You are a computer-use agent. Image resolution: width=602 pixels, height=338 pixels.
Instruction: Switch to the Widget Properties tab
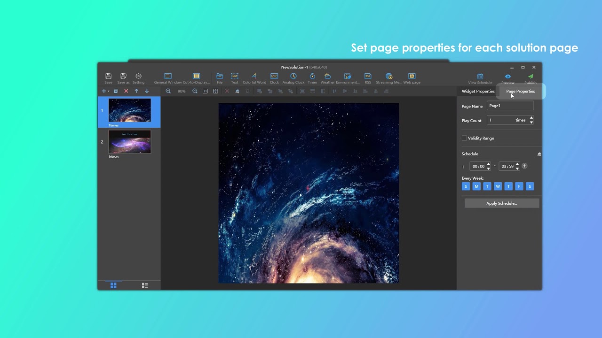pos(478,91)
